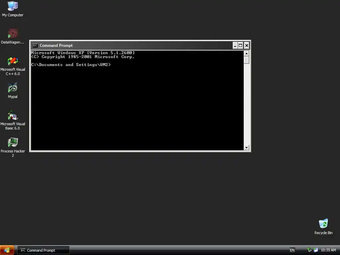Select Microsoft Visual Basic 6.0 shortcut
This screenshot has height=255, width=340.
13,120
